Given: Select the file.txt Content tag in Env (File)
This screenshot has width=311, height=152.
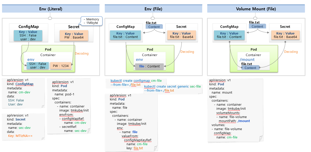Looking at the screenshot, I should tap(154, 27).
